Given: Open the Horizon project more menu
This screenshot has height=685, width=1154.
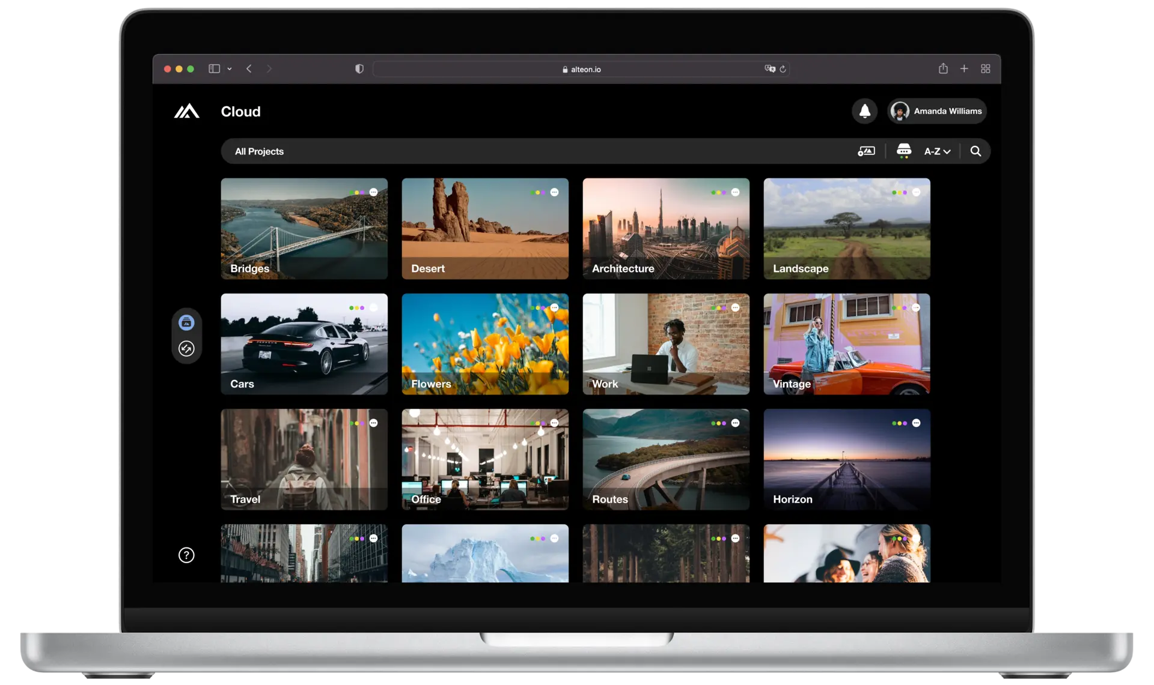Looking at the screenshot, I should [x=916, y=423].
